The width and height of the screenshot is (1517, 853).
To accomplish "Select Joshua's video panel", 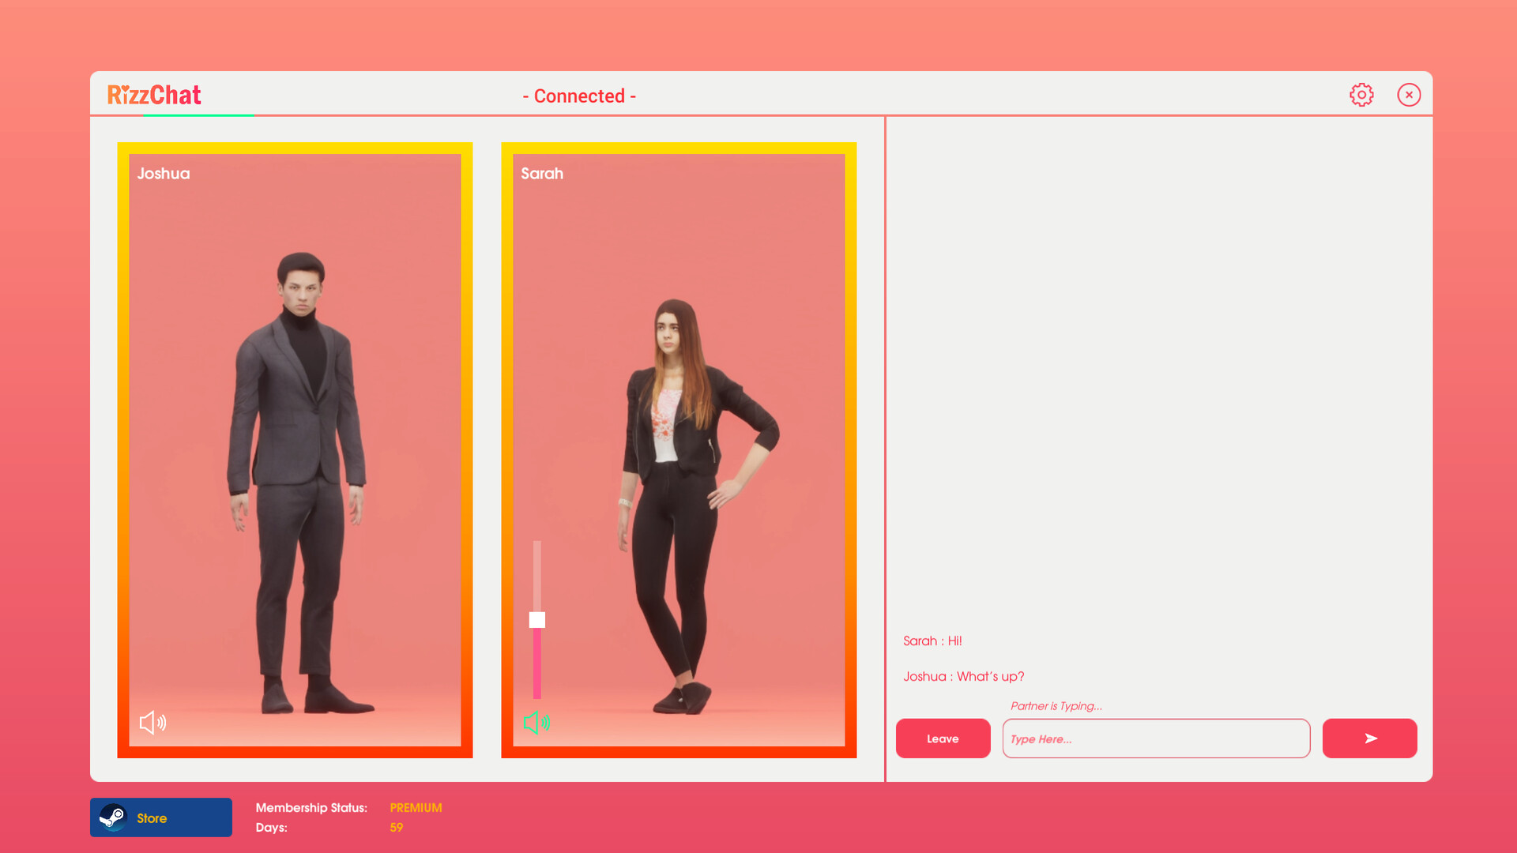I will pos(295,450).
